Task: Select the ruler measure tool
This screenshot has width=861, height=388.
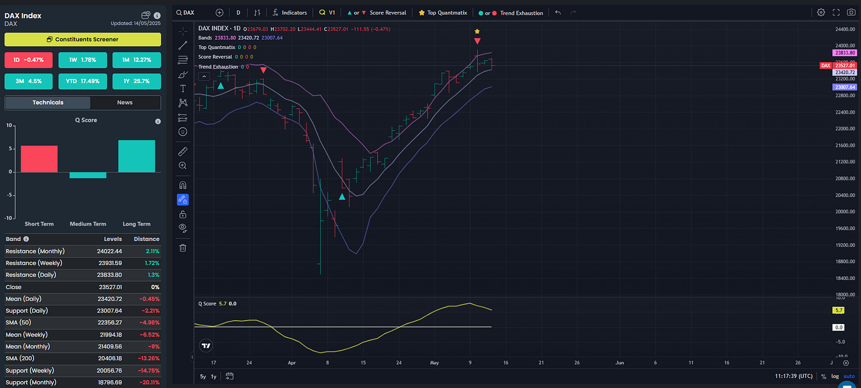Action: click(183, 151)
